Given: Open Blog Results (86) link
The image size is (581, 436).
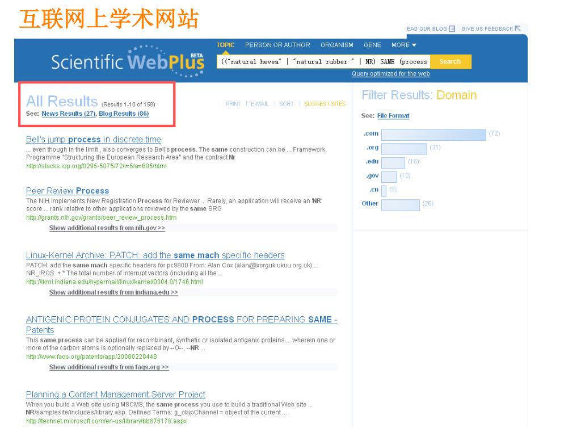Looking at the screenshot, I should pyautogui.click(x=124, y=114).
